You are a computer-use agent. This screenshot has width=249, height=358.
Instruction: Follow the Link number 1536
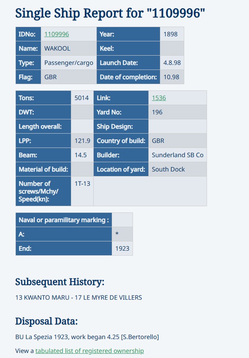click(x=159, y=98)
